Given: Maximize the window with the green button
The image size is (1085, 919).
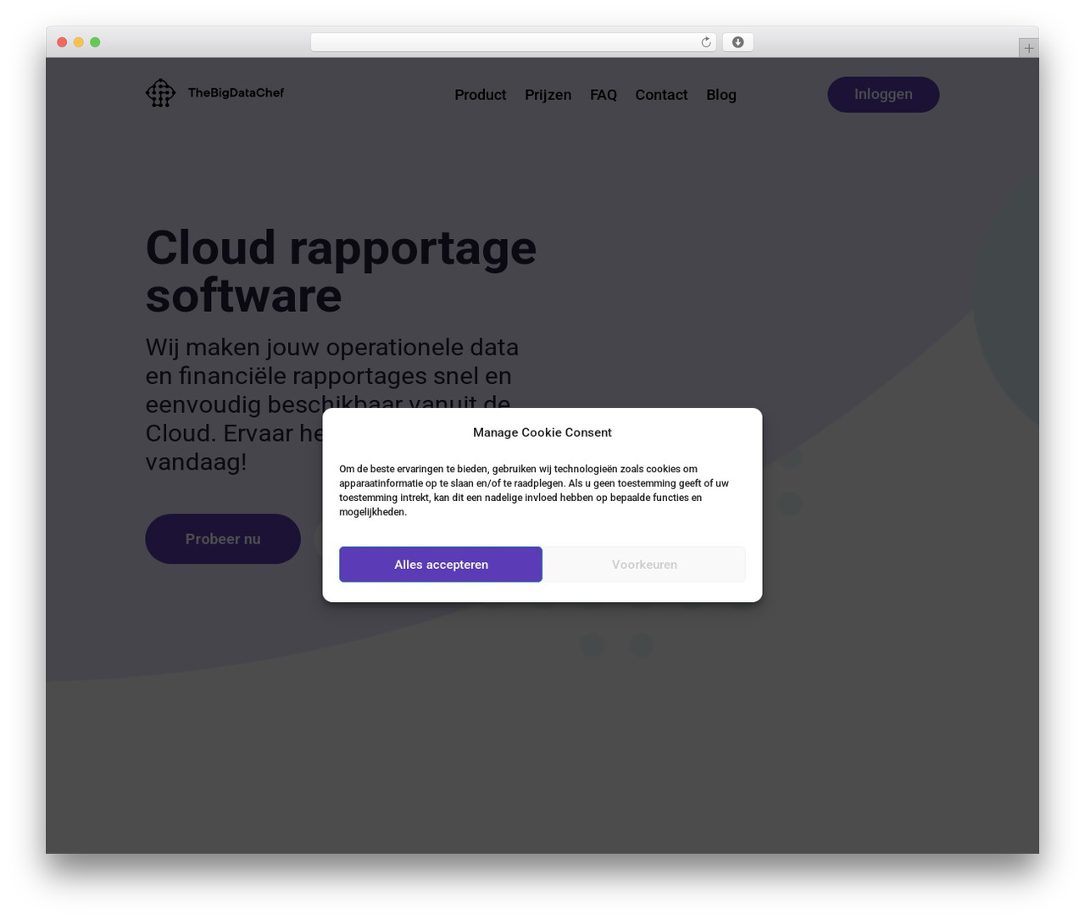Looking at the screenshot, I should pos(95,42).
